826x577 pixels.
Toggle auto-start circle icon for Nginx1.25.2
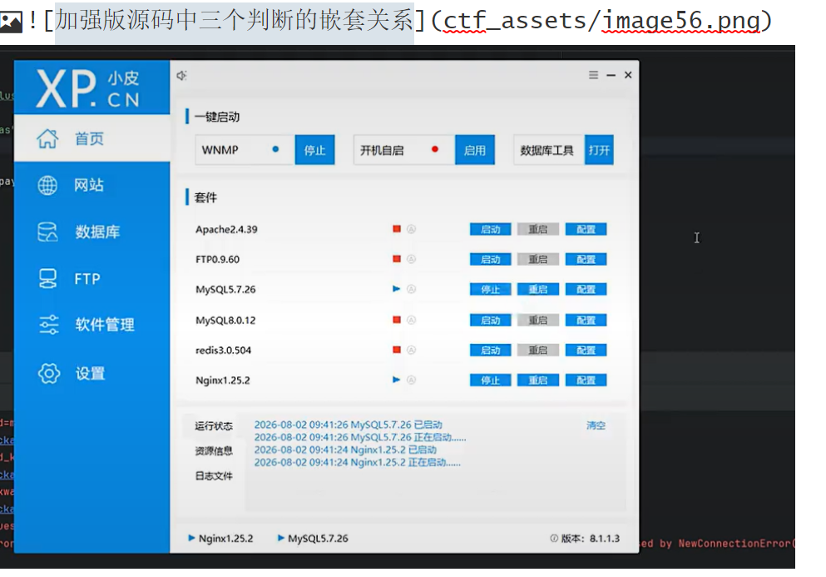[412, 380]
